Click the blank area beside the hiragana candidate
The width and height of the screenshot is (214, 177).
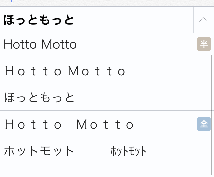click(142, 97)
